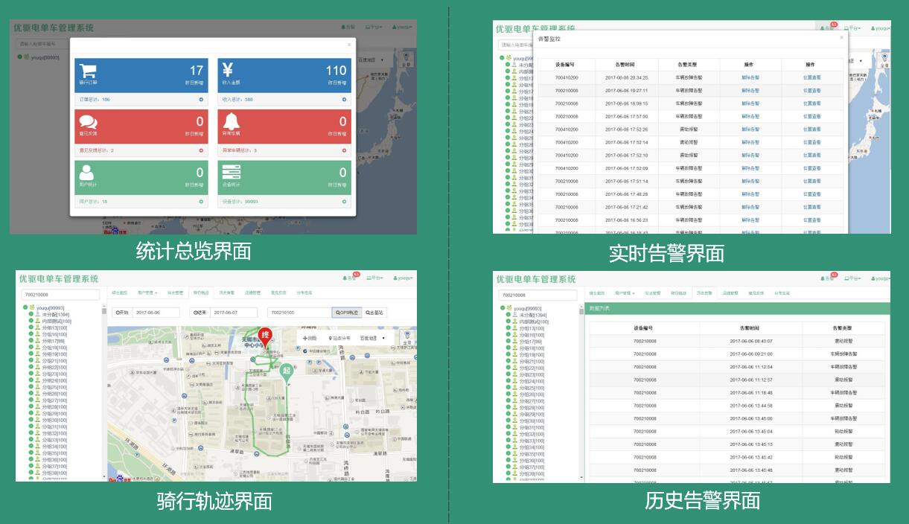
Task: Select 骑行轨迹 tab in the riding track screen
Action: (x=200, y=293)
